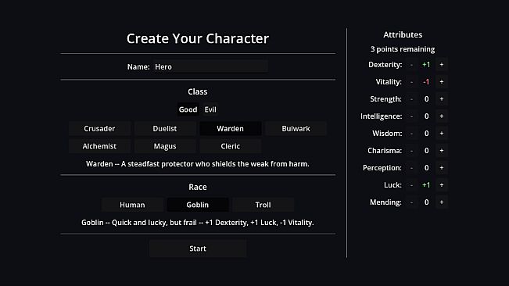This screenshot has width=509, height=286.
Task: Lower Luck using its minus button
Action: tap(411, 185)
